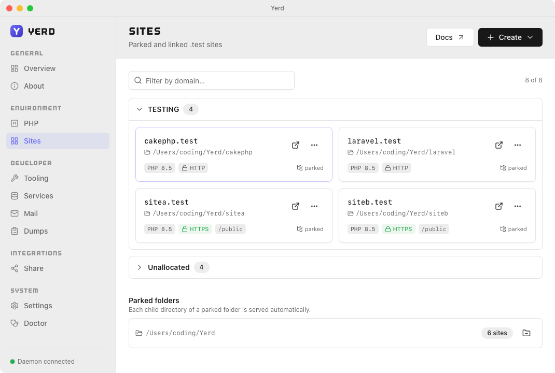This screenshot has width=555, height=373.
Task: Remove parked folder /Users/coding/Yerd using folder-minus icon
Action: 526,333
